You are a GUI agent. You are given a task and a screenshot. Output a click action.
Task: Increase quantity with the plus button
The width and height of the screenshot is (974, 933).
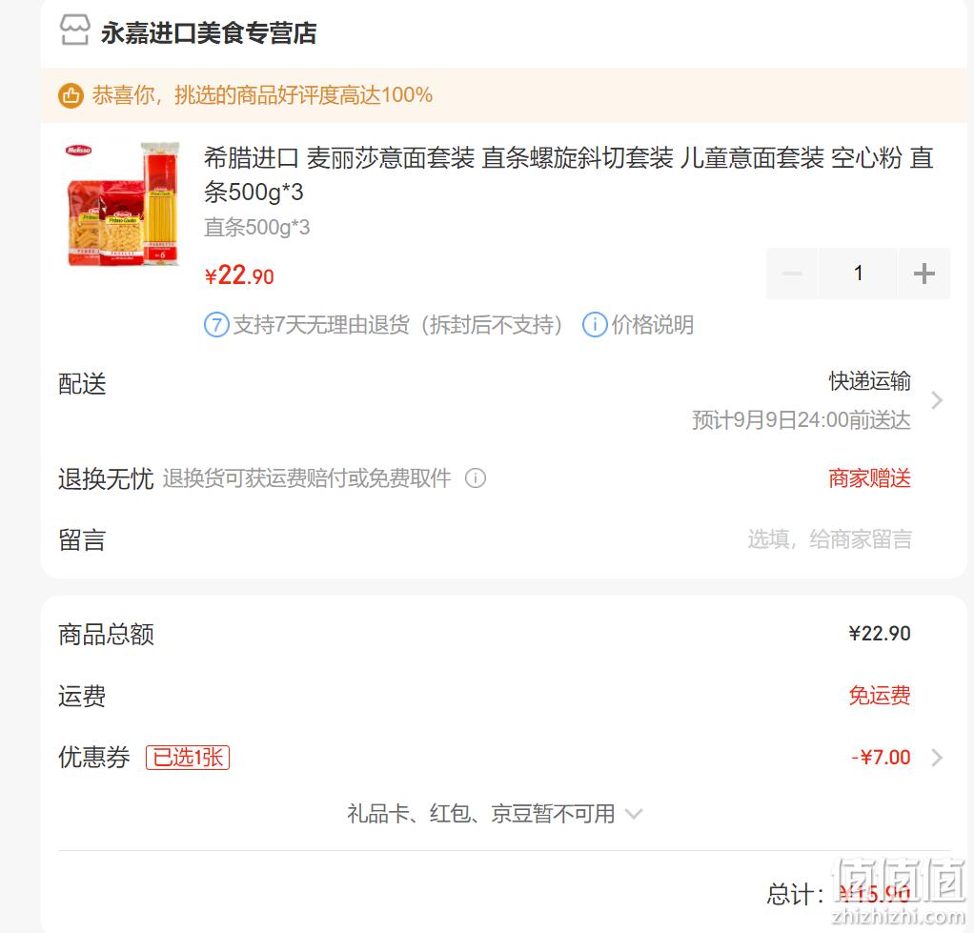(x=924, y=274)
